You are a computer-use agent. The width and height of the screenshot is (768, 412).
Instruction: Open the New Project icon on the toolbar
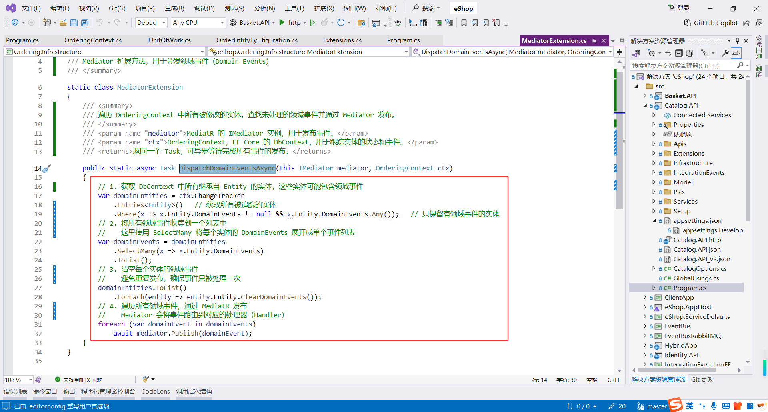47,23
